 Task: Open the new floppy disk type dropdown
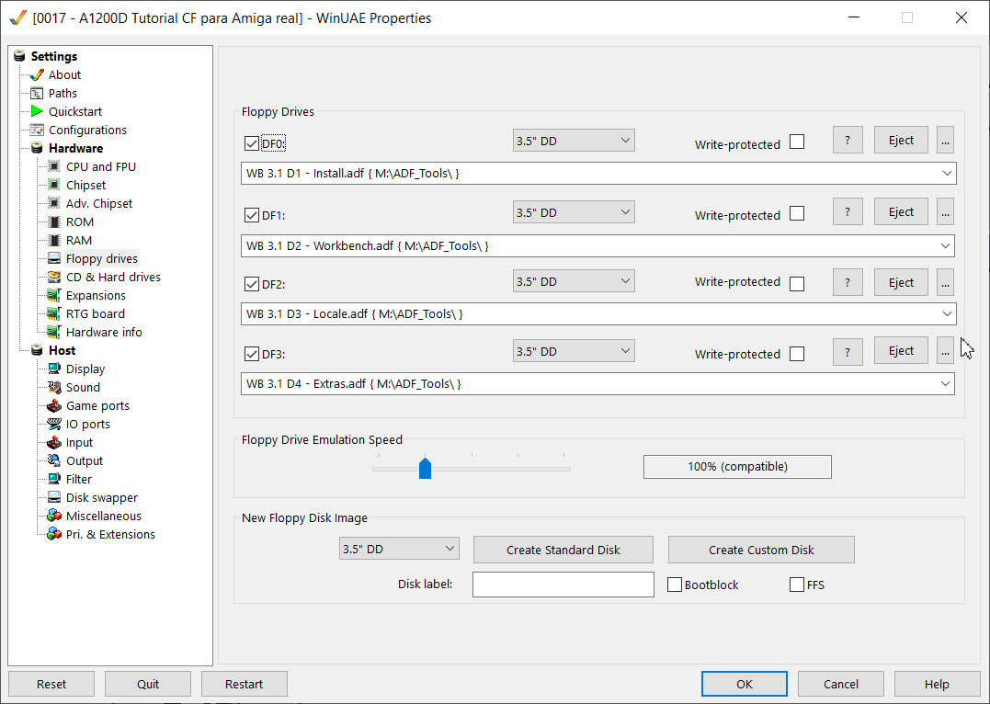(399, 549)
